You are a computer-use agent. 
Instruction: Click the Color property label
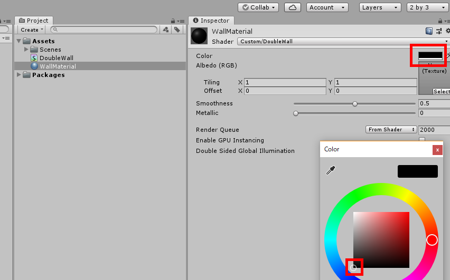click(x=204, y=56)
